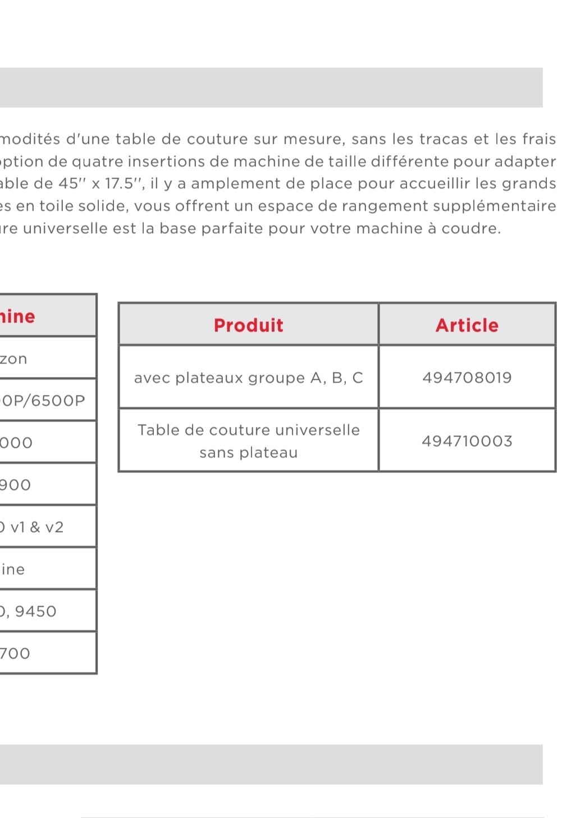Click the line about 'espace de rangement supplémentaire'
Screen dimensions: 585x818
(278, 206)
